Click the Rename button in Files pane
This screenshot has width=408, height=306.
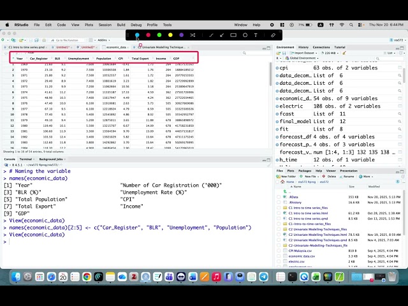click(347, 177)
